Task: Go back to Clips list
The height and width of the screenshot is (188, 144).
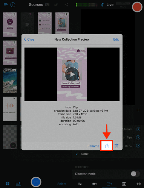Action: click(x=29, y=39)
